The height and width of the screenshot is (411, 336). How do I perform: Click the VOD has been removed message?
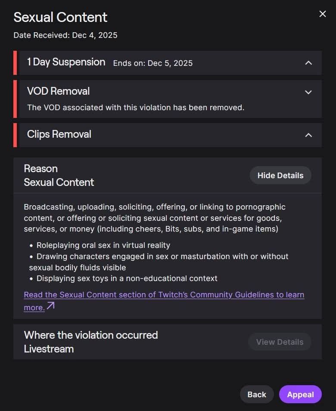tap(136, 107)
